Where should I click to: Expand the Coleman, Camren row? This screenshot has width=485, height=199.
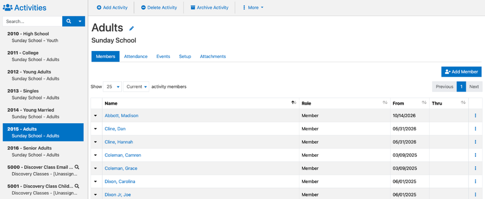click(95, 155)
